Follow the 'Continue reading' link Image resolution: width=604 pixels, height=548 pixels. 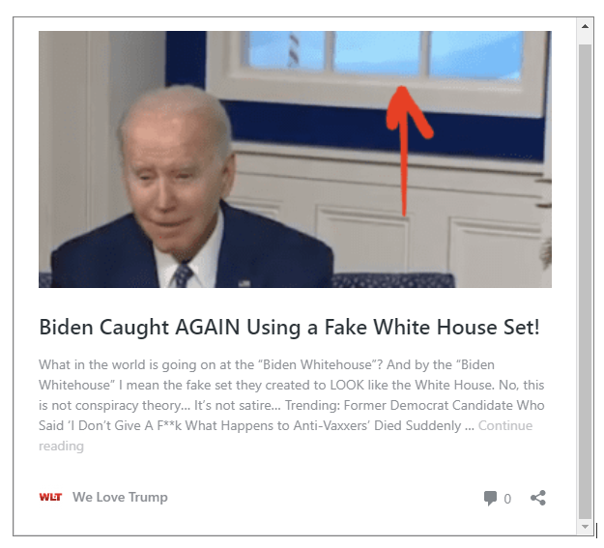click(x=505, y=425)
